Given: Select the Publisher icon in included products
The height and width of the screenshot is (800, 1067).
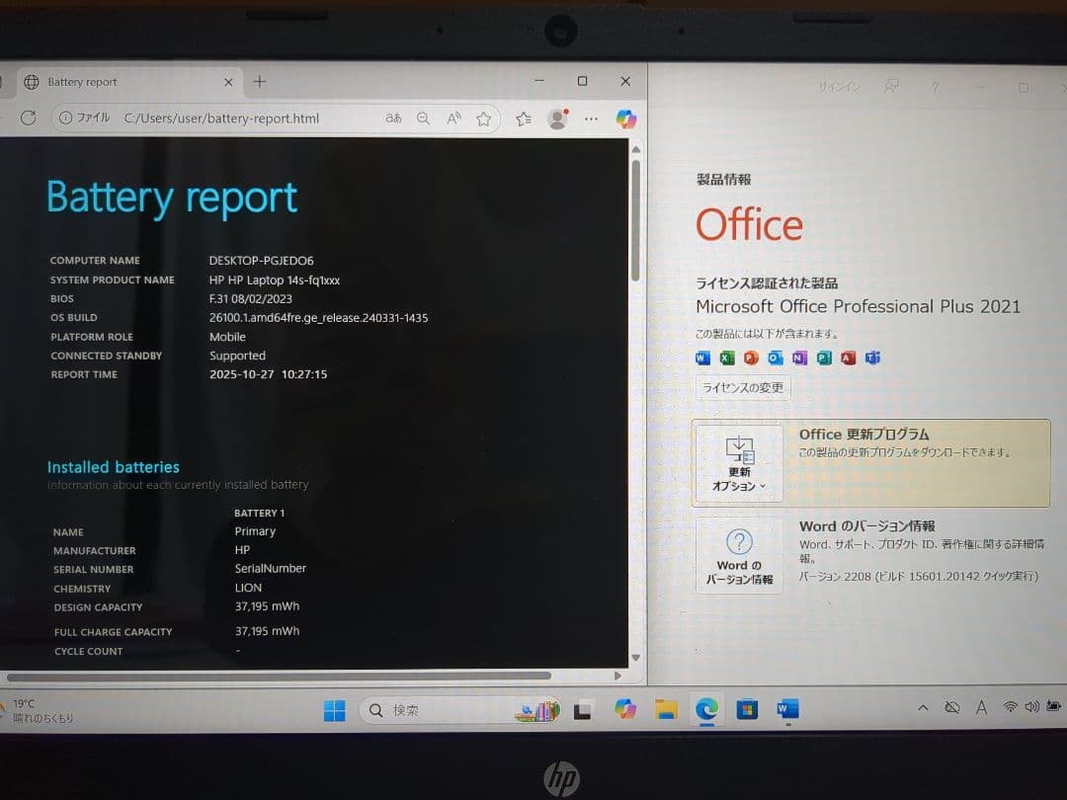Looking at the screenshot, I should [825, 359].
